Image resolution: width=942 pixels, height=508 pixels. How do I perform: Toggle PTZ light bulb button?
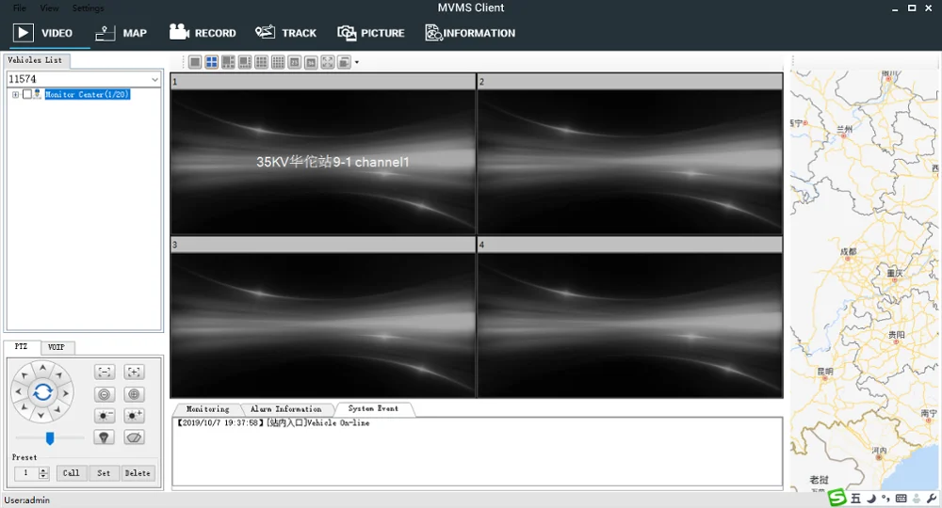tap(105, 437)
